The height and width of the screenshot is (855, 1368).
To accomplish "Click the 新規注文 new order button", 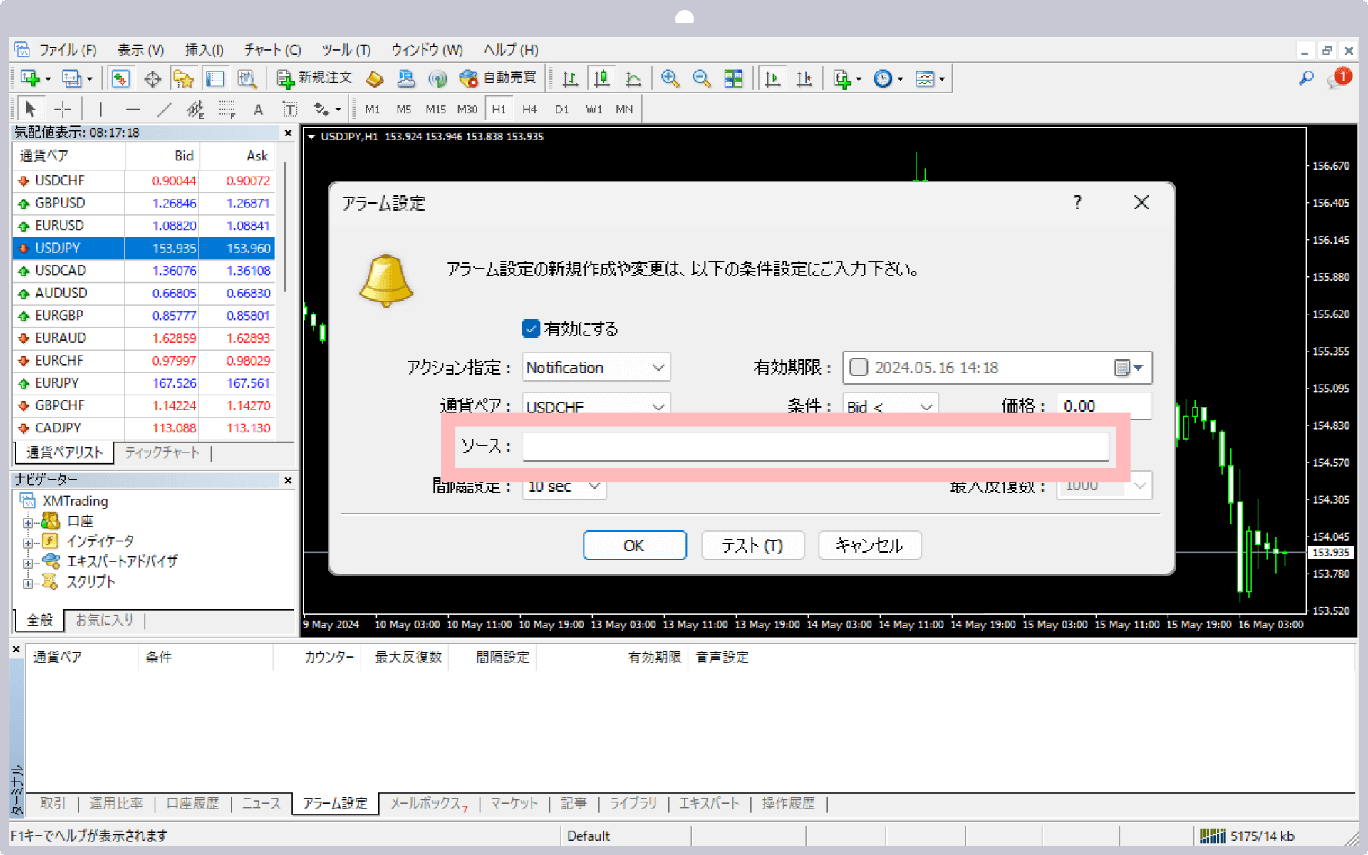I will [314, 78].
